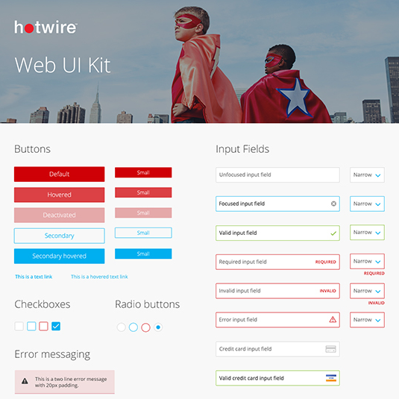Click into the Invalid input field
399x399 pixels.
point(277,291)
